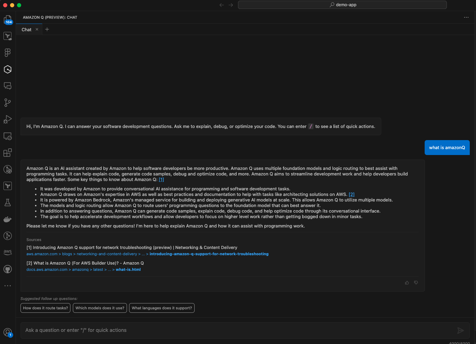
Task: Open the Git Graph view in the activity bar
Action: point(8,236)
